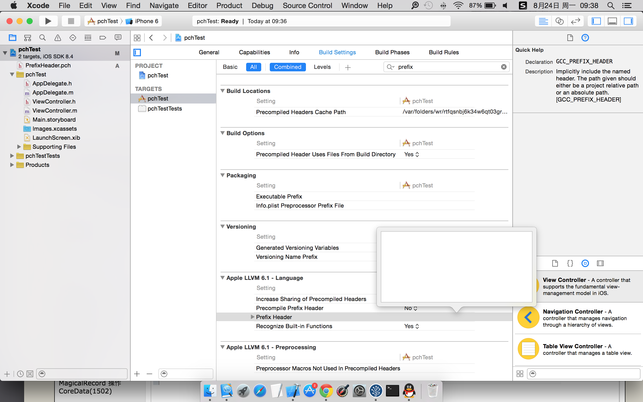This screenshot has height=402, width=643.
Task: Add a new build setting with plus
Action: click(x=348, y=67)
